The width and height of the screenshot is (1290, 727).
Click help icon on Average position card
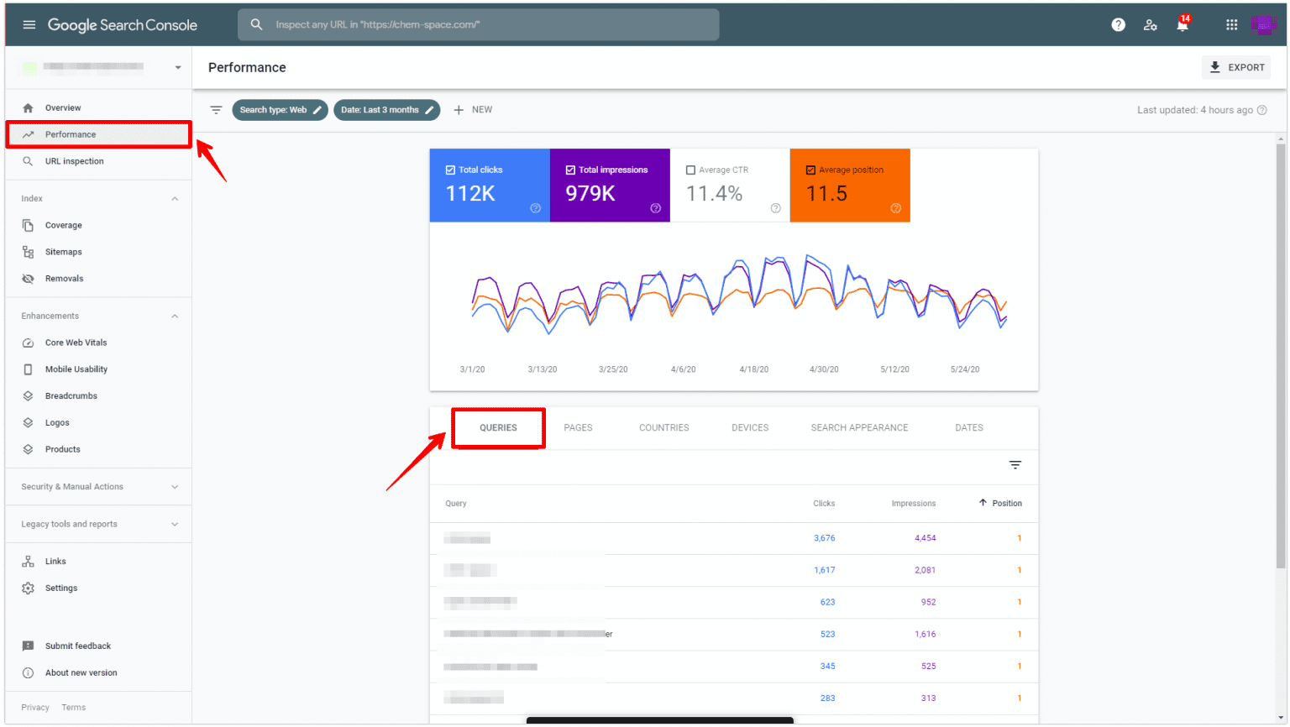[x=895, y=208]
